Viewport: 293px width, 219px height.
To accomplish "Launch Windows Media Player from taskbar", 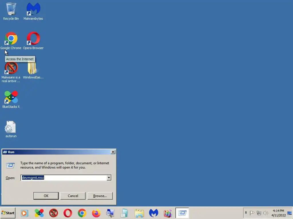I will (25, 213).
